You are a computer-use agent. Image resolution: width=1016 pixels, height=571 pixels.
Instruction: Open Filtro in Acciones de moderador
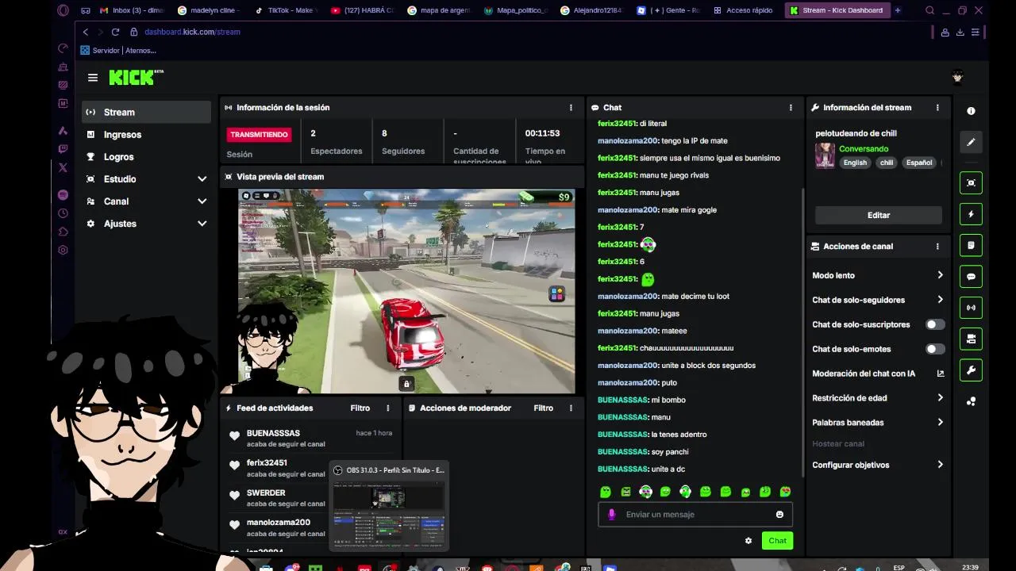tap(543, 408)
